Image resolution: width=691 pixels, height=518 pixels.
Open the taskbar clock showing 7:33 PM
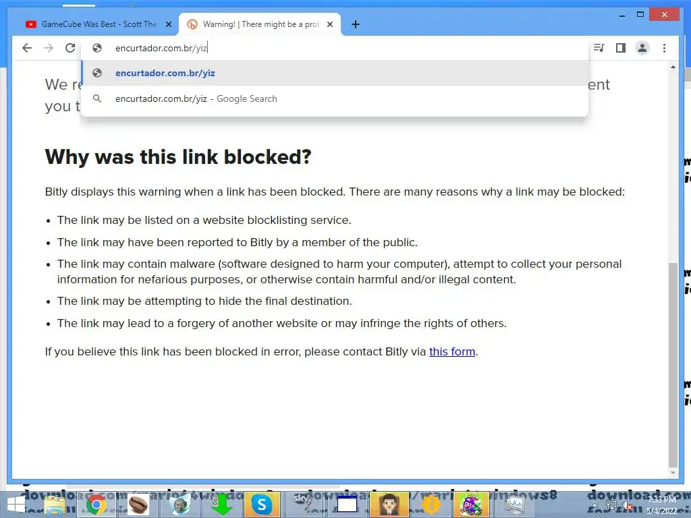pos(661,505)
